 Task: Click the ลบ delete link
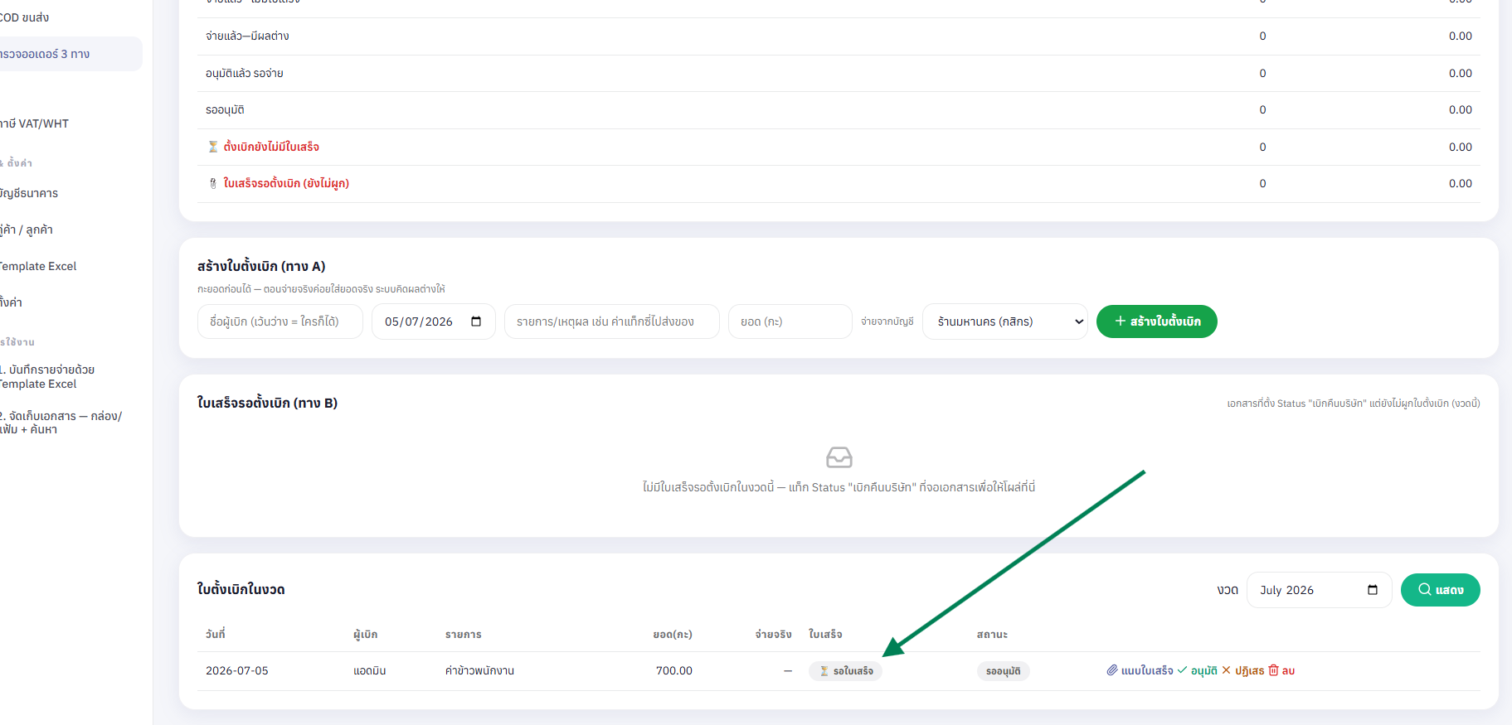pyautogui.click(x=1281, y=670)
